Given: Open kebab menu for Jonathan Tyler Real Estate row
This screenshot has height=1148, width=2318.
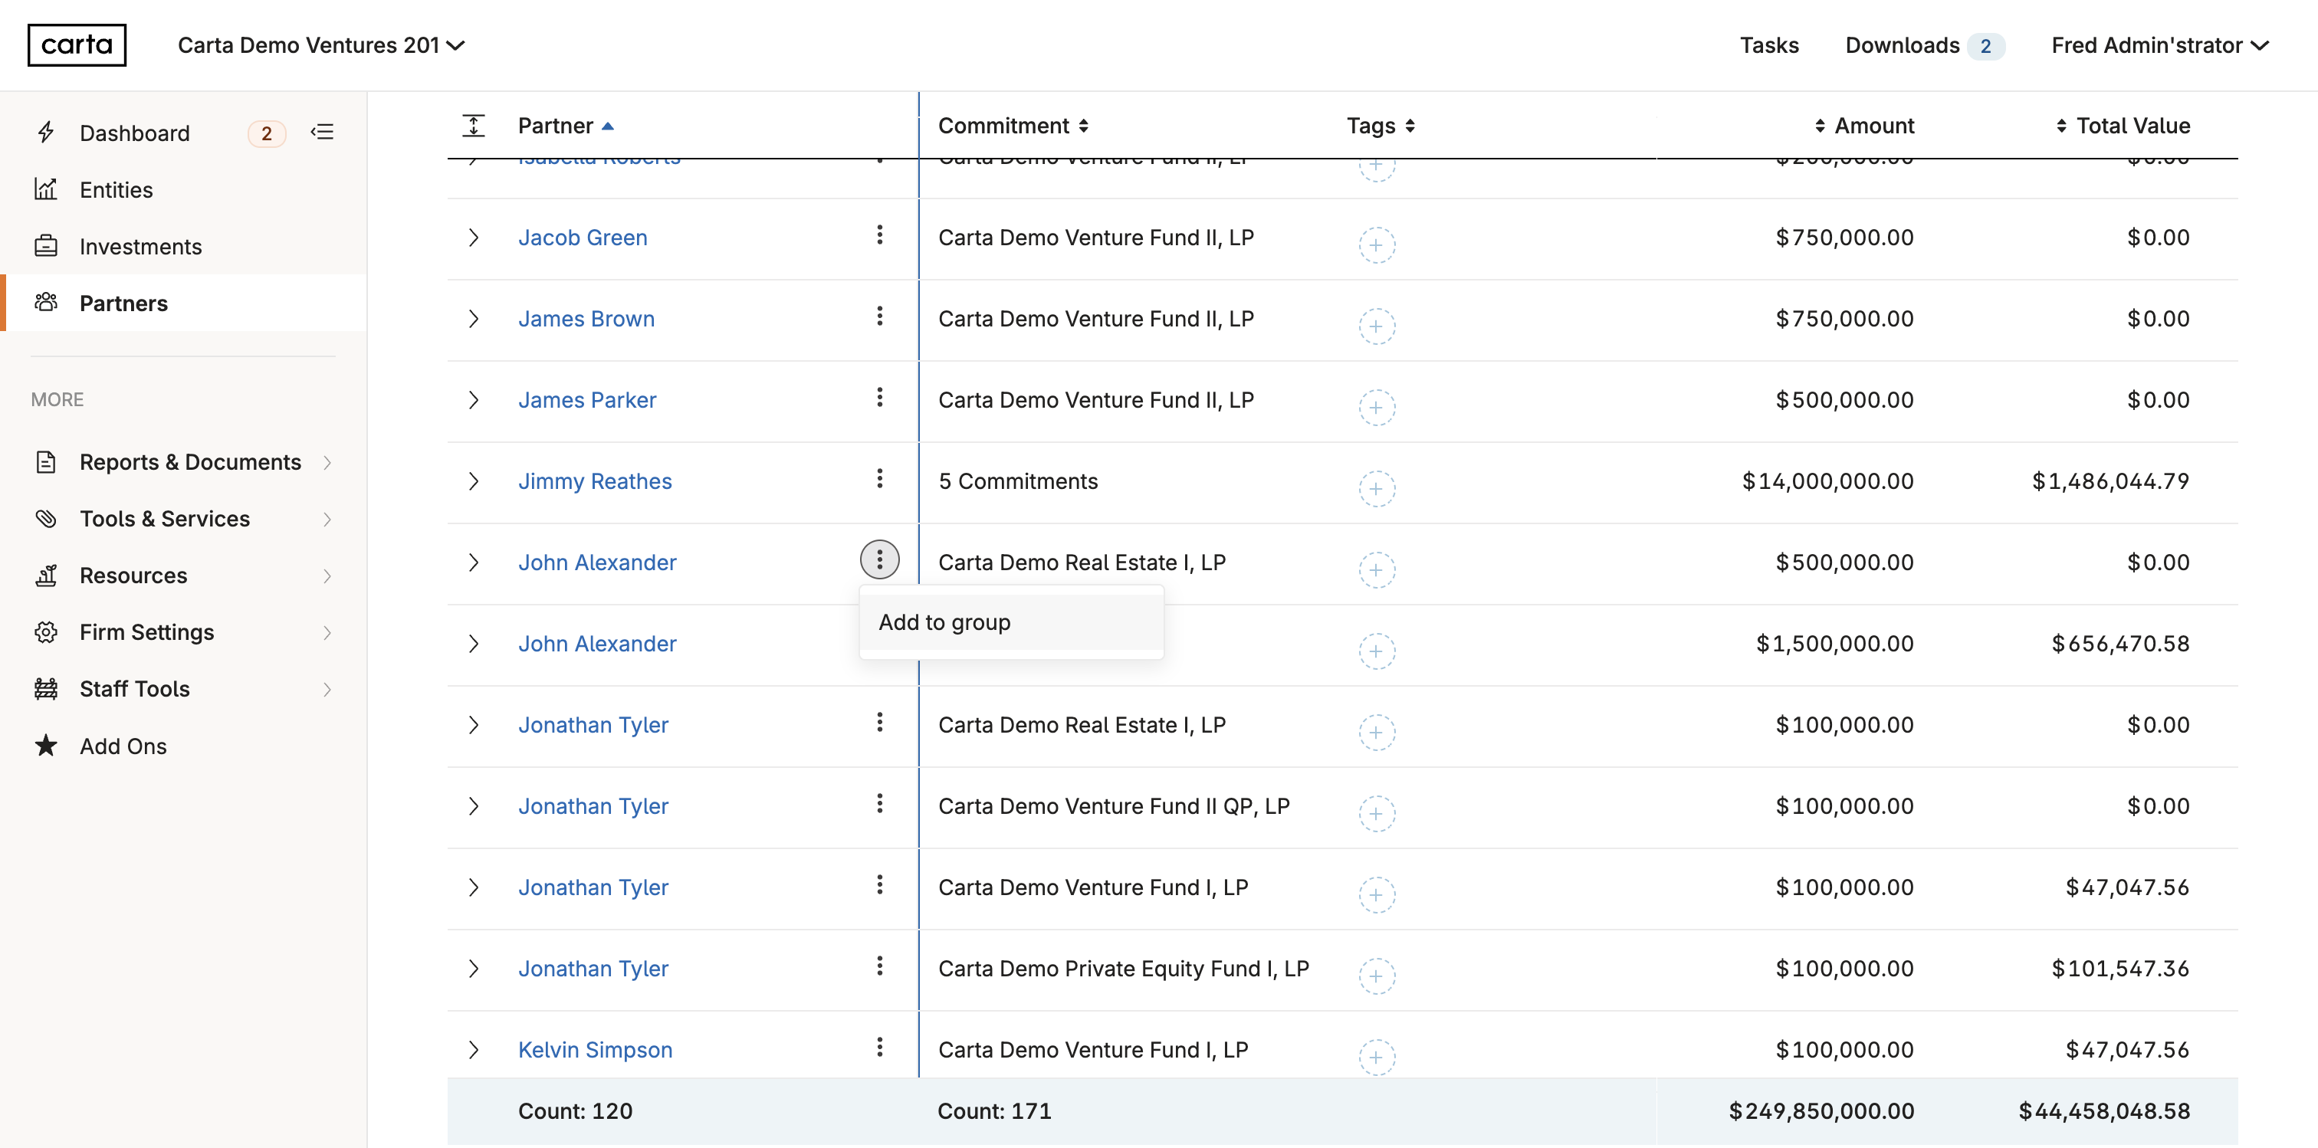Looking at the screenshot, I should (x=879, y=723).
